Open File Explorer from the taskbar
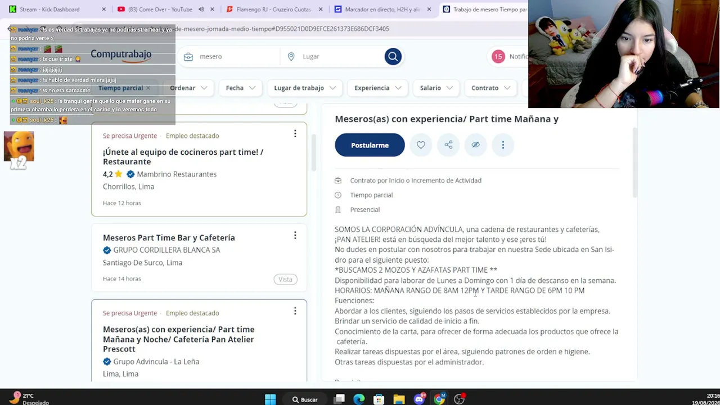The width and height of the screenshot is (720, 405). (399, 399)
